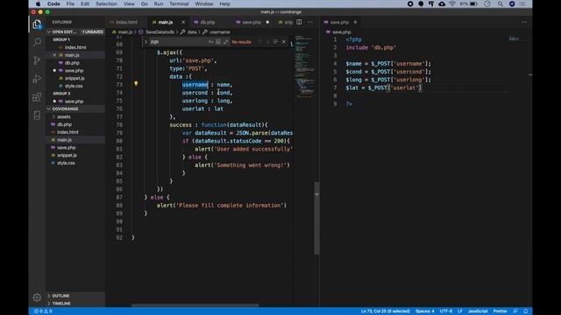Switch to save.php tab in left group
The height and width of the screenshot is (315, 561).
(252, 22)
